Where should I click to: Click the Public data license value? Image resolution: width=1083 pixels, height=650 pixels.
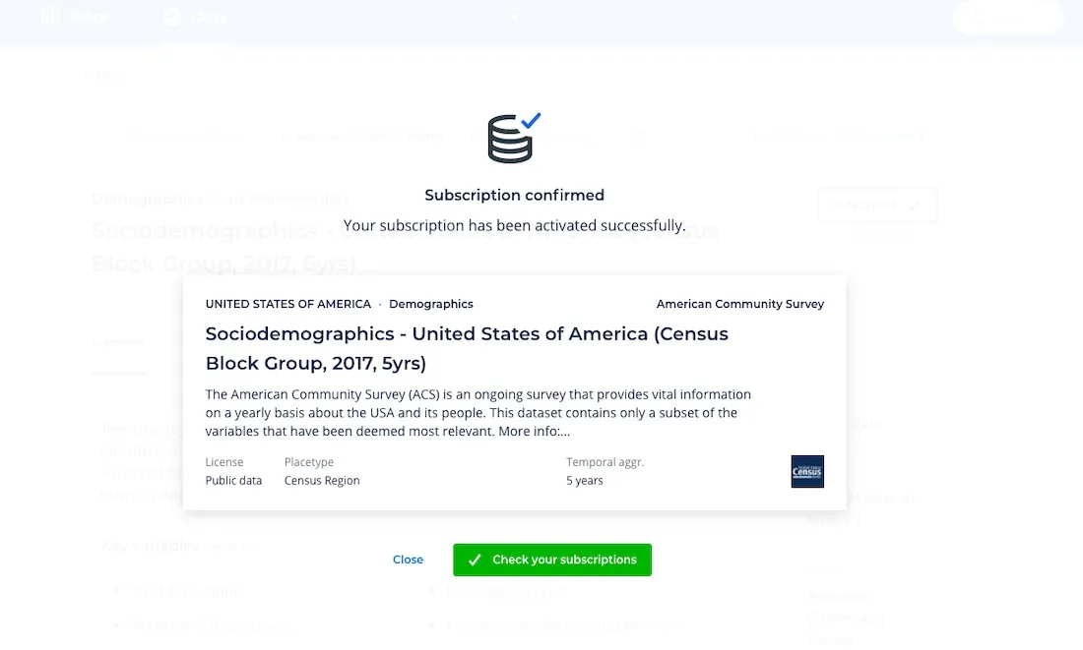pyautogui.click(x=233, y=480)
